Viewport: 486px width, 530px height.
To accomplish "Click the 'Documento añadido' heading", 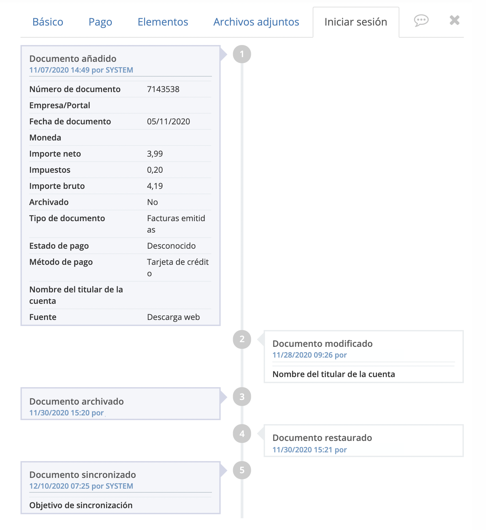I will click(x=73, y=58).
